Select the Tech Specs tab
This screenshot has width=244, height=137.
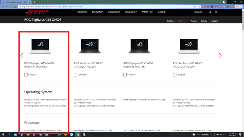[x=183, y=21]
